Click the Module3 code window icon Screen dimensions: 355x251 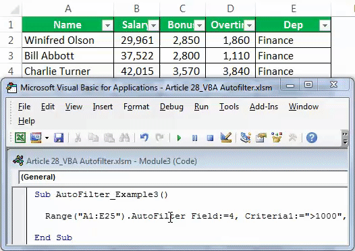tap(18, 161)
